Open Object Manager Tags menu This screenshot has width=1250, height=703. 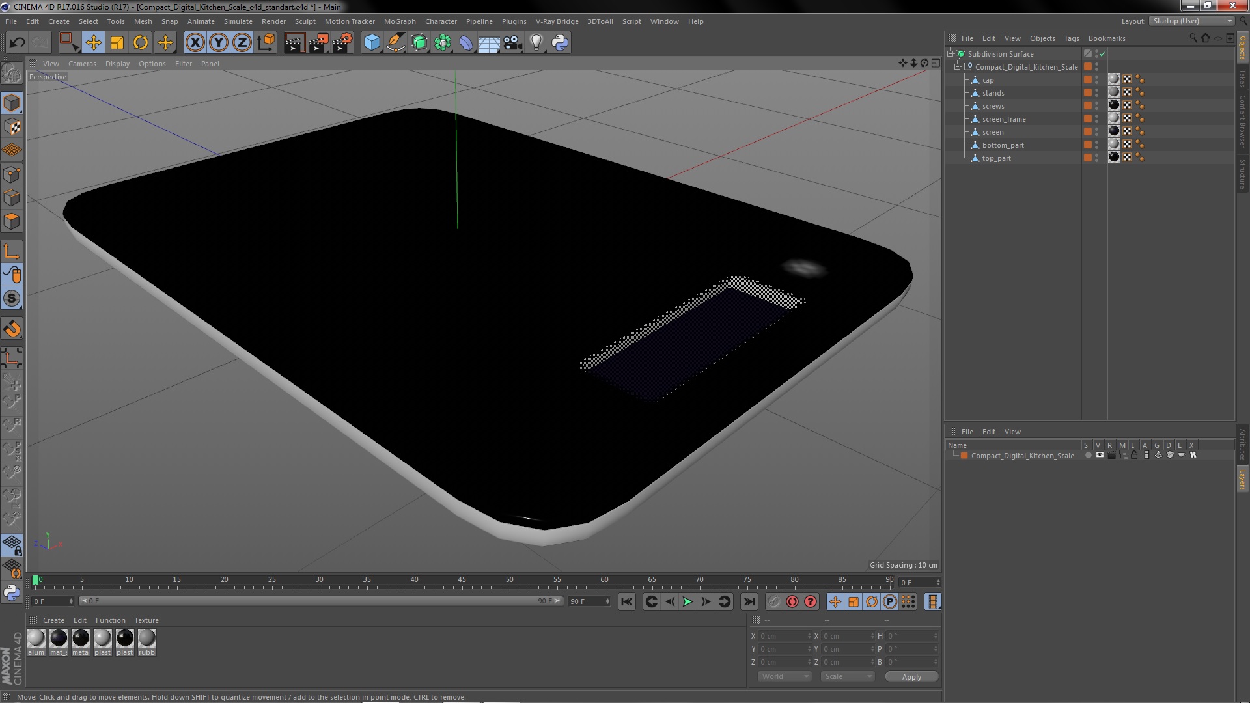click(1072, 38)
